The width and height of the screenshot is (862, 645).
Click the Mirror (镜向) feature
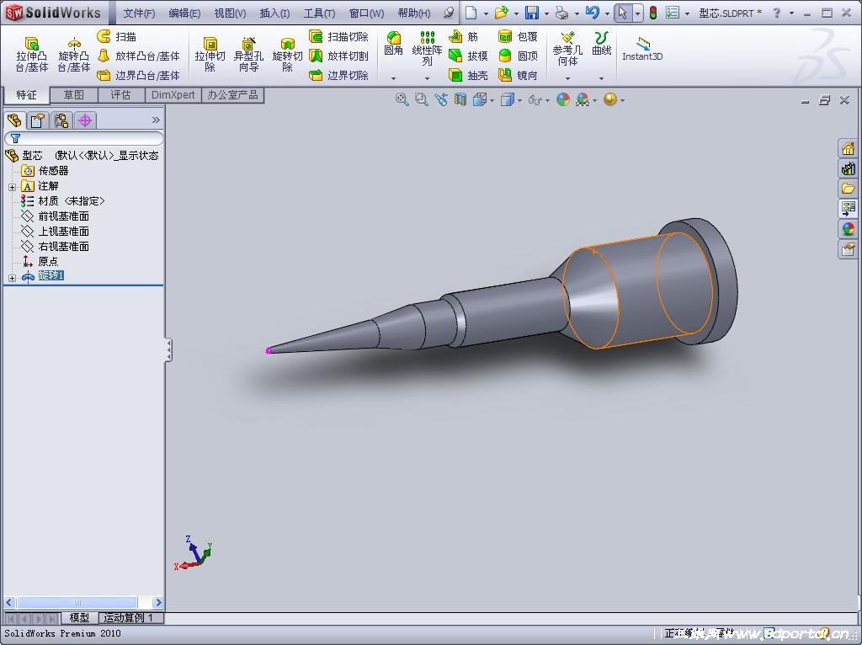[x=518, y=75]
